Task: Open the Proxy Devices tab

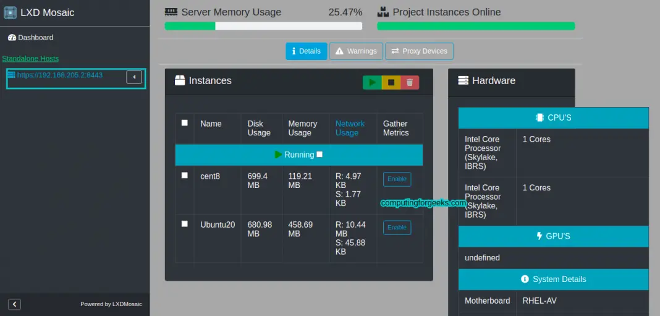Action: [419, 51]
